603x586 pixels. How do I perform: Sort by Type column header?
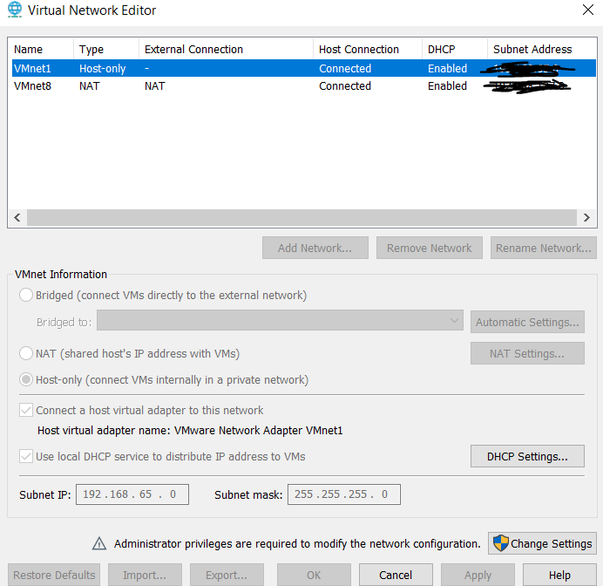coord(106,49)
